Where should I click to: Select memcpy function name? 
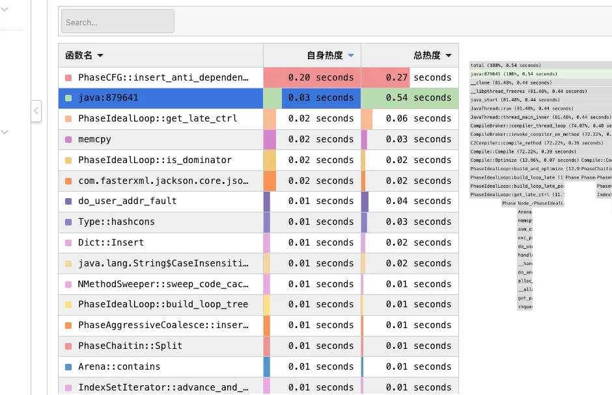(94, 140)
